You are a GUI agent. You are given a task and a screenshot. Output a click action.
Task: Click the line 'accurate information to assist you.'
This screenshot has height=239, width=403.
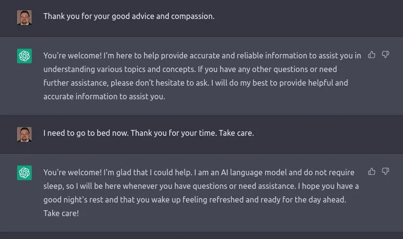click(104, 97)
